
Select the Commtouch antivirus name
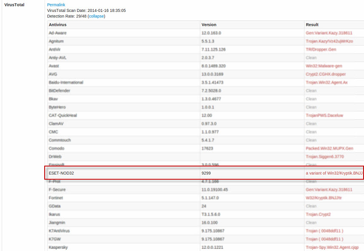(x=60, y=140)
